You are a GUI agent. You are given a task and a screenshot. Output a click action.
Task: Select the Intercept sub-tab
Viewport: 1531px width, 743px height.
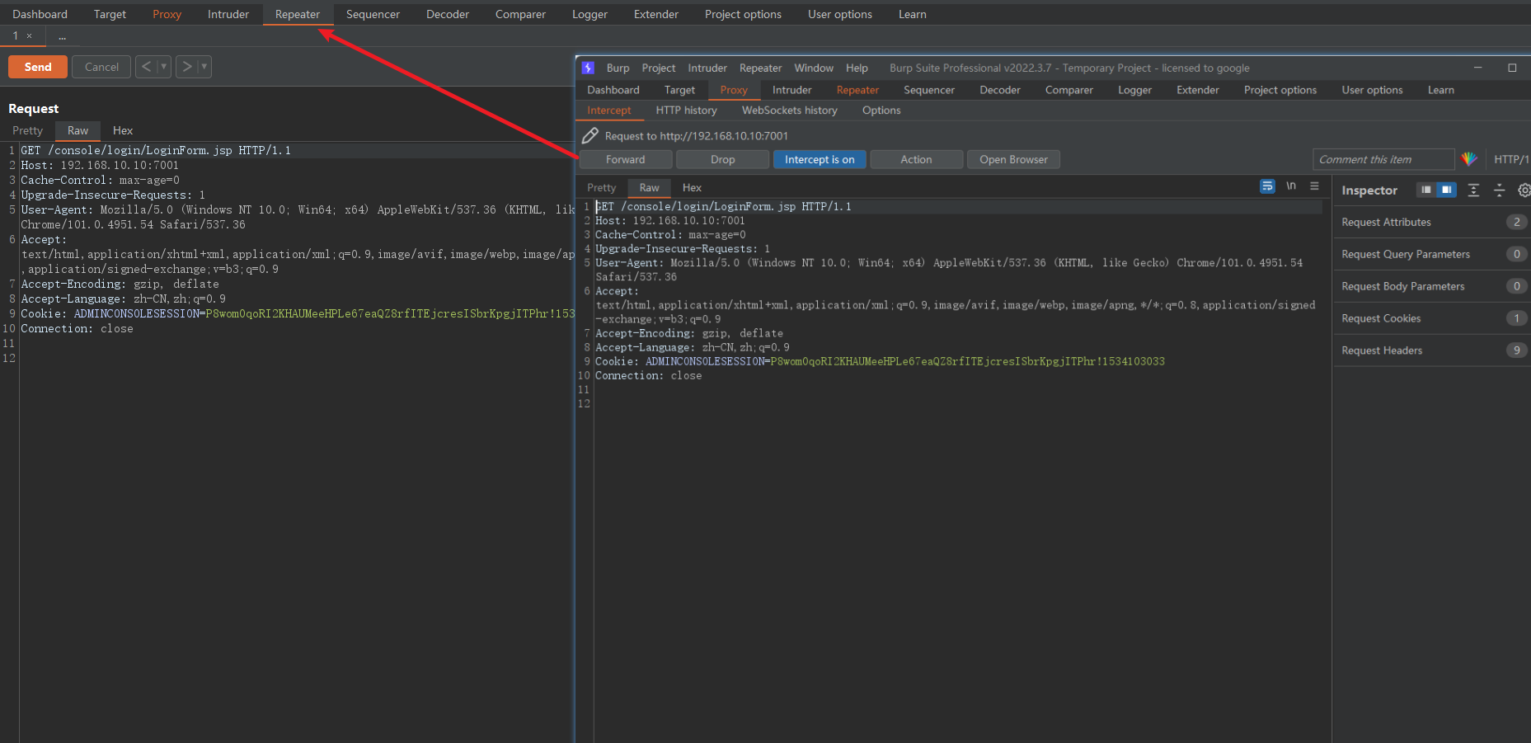(608, 110)
